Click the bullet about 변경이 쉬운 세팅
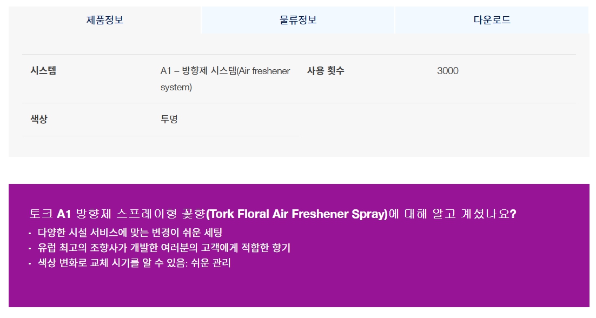Screen dimensions: 596x318 point(130,233)
